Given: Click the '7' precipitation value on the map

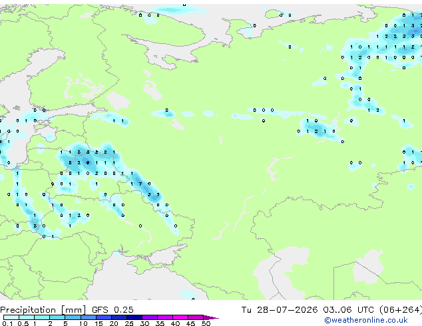Looking at the screenshot, I should point(140,184).
